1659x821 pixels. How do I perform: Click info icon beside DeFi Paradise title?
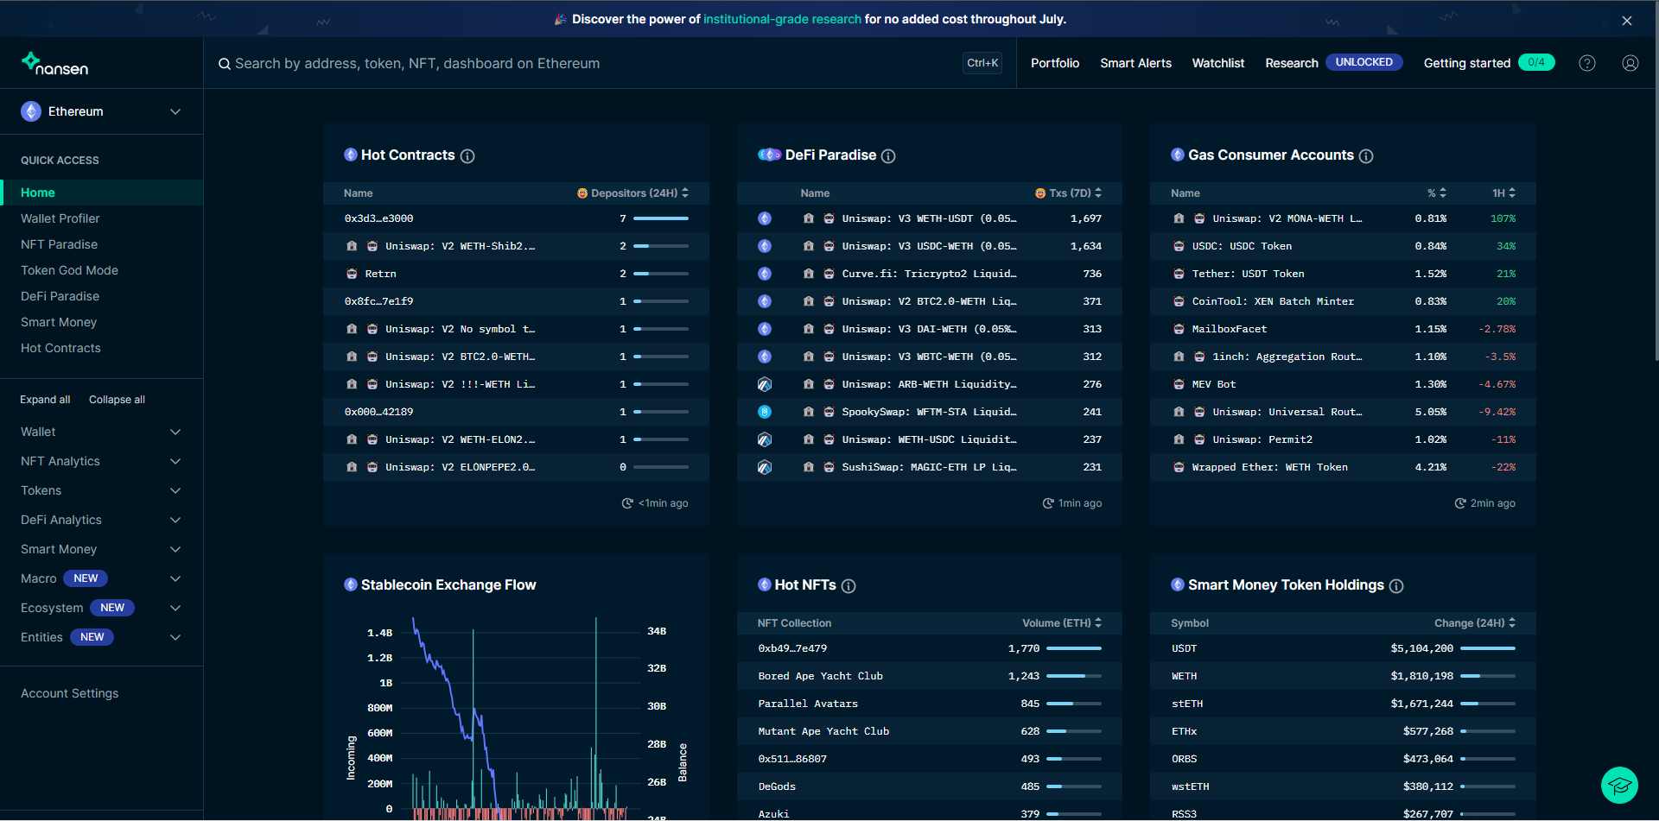coord(888,156)
